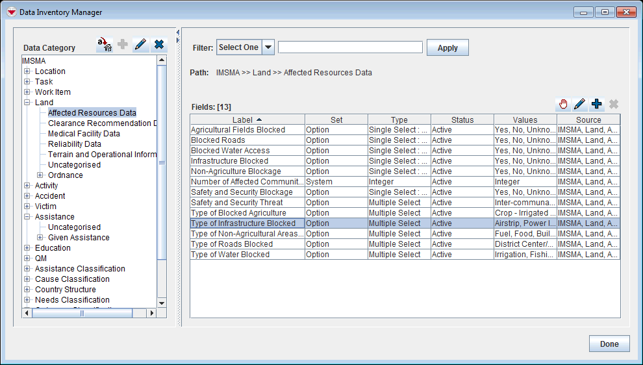The height and width of the screenshot is (365, 643).
Task: Add a new field with blue plus icon
Action: 596,104
